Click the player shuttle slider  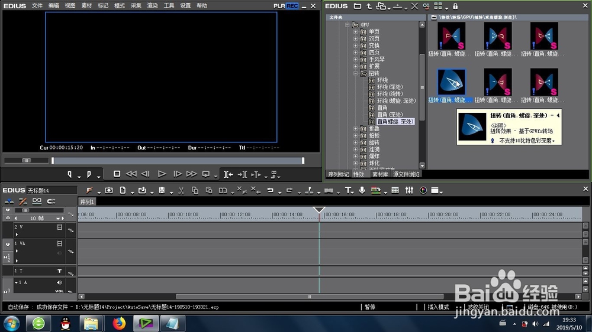27,161
